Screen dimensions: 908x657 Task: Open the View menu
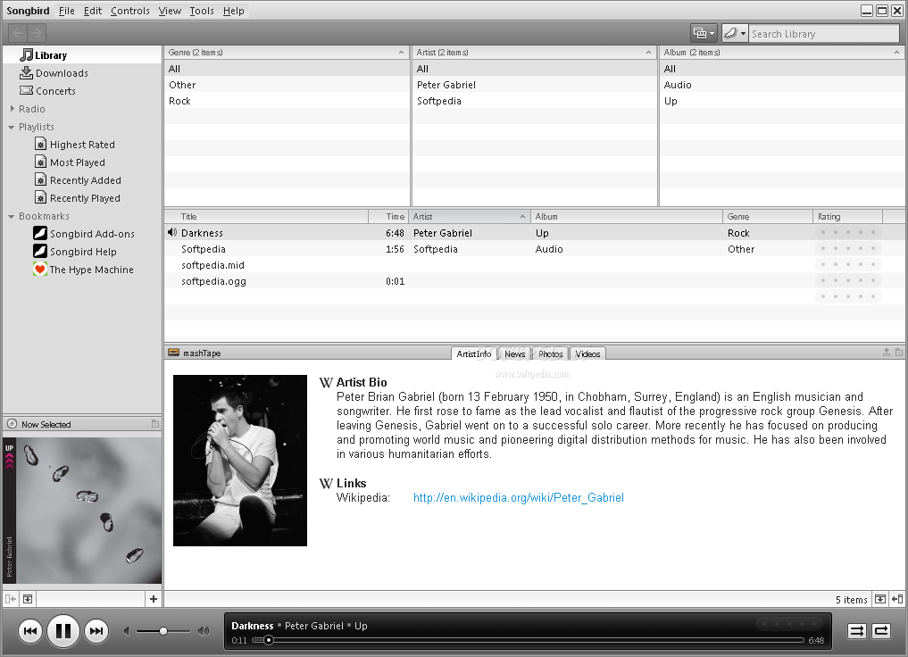pyautogui.click(x=171, y=11)
